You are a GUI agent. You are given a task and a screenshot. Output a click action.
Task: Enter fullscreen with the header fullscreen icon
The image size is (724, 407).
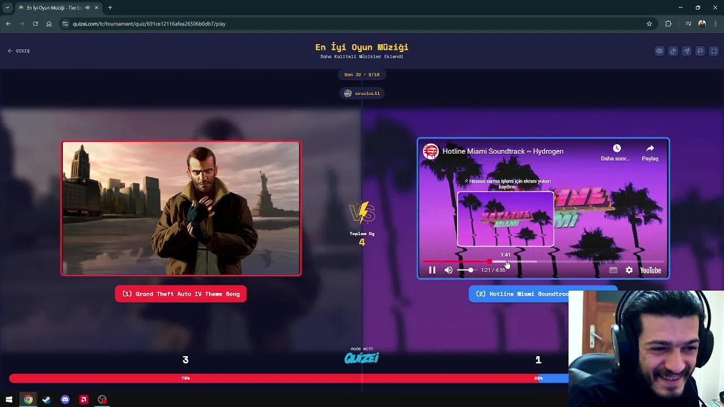pyautogui.click(x=714, y=51)
